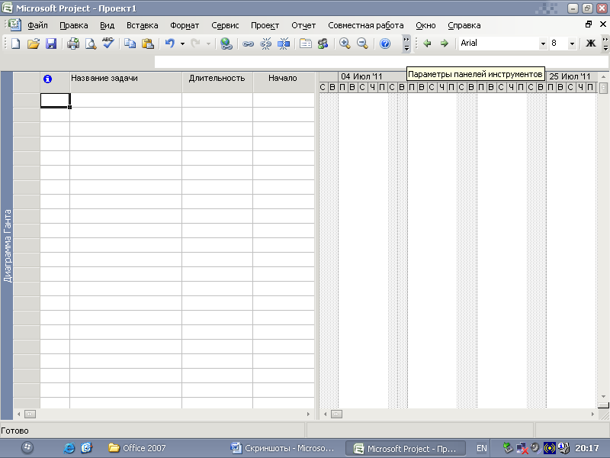Click the insert hyperlink globe icon

click(226, 44)
